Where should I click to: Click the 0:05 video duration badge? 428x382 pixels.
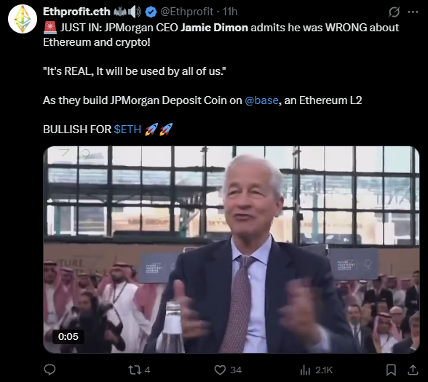[x=68, y=336]
